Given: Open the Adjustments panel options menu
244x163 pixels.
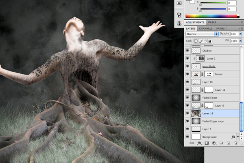Looking at the screenshot, I should 241,22.
